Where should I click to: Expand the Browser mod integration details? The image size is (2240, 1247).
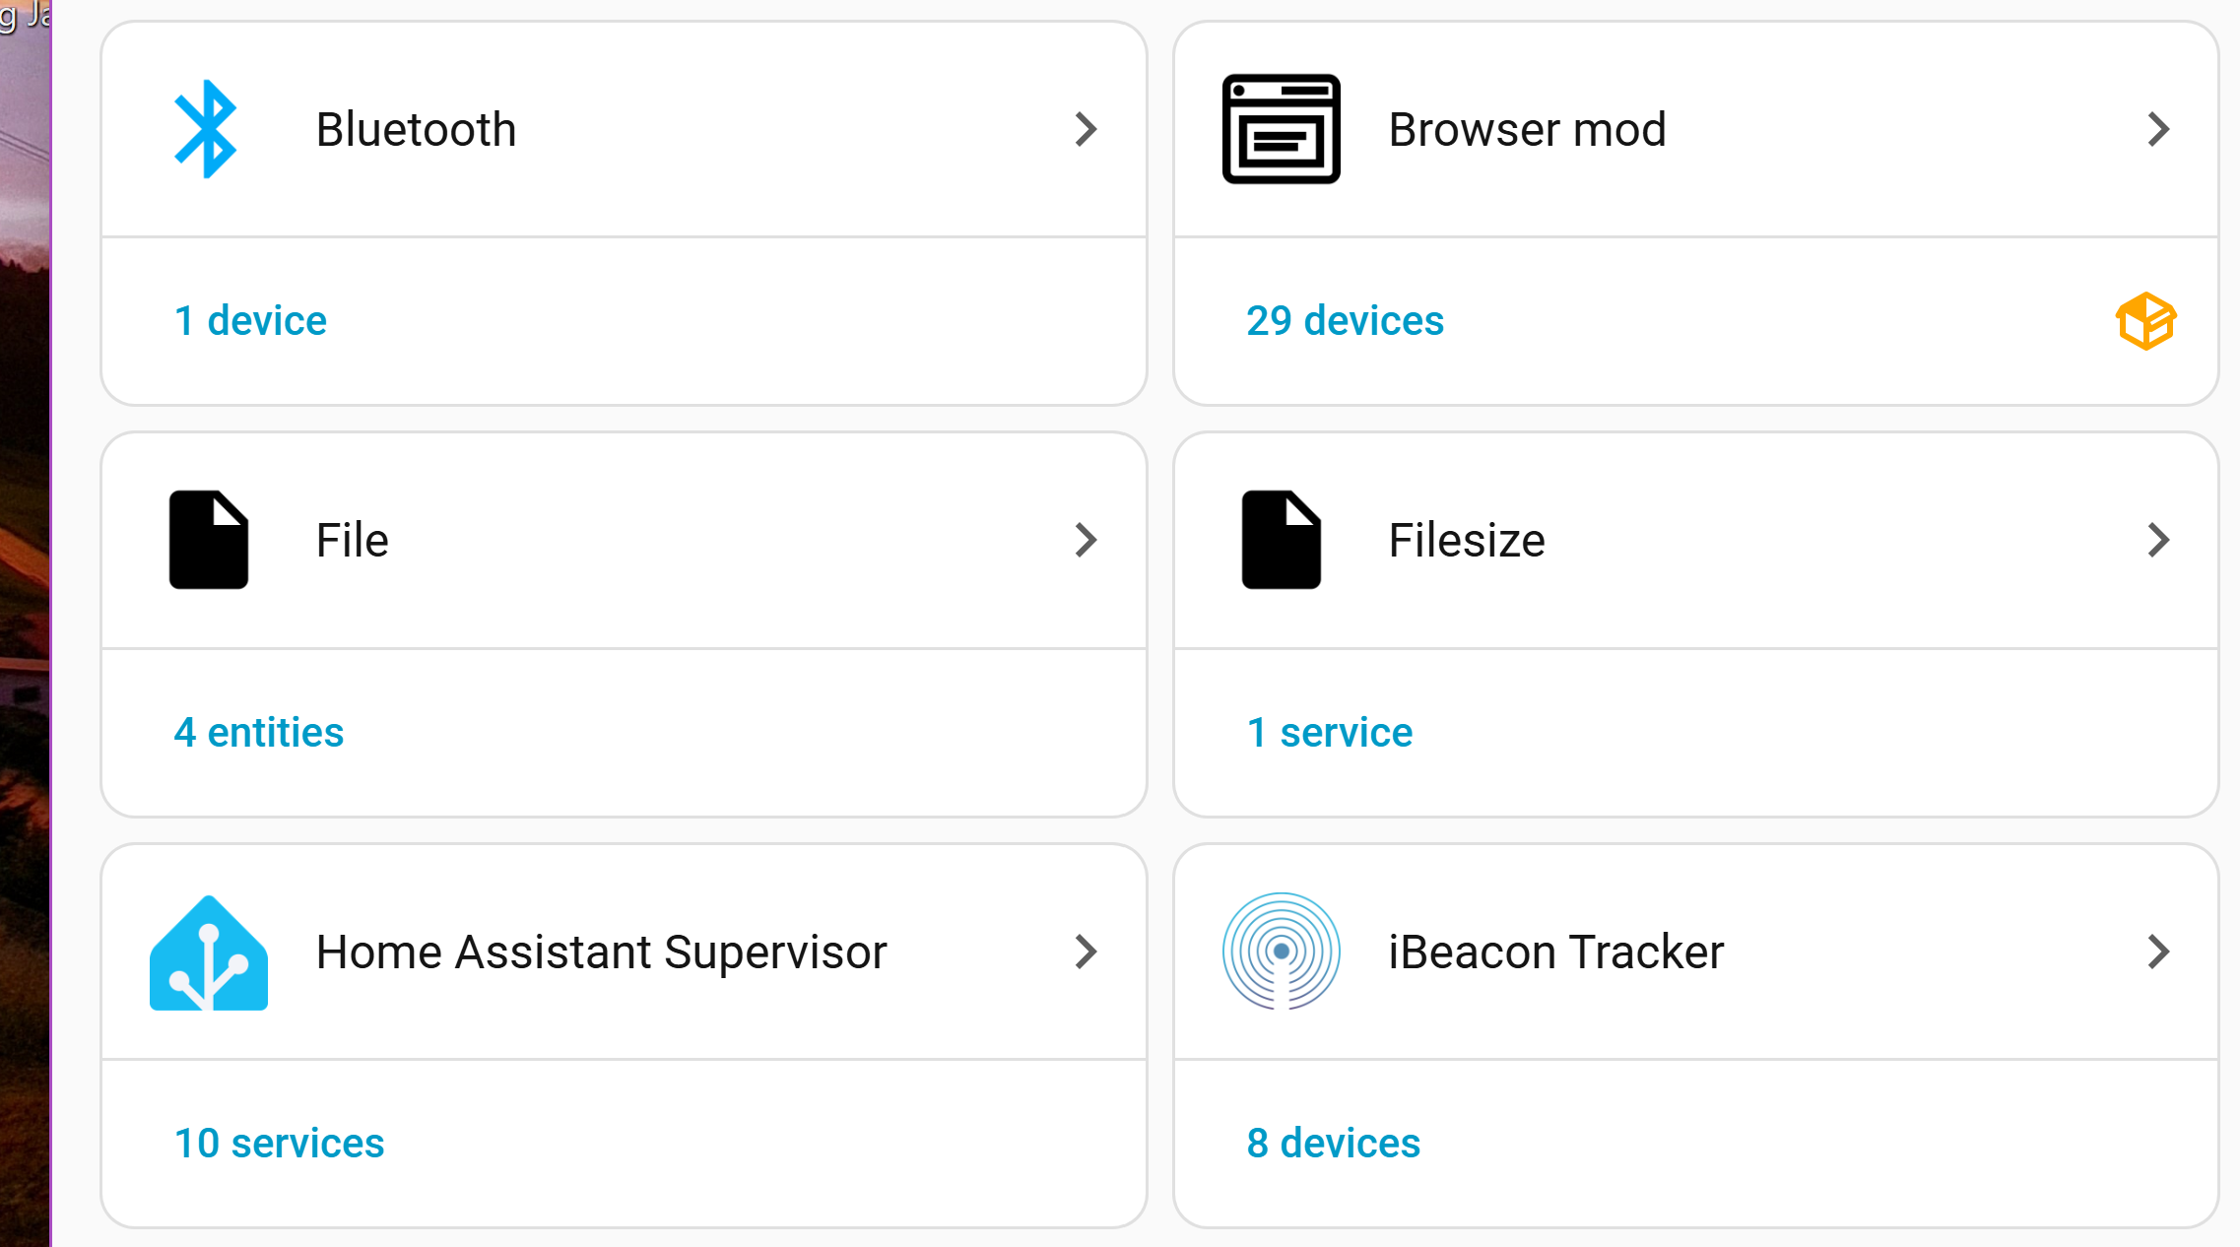(x=2158, y=129)
